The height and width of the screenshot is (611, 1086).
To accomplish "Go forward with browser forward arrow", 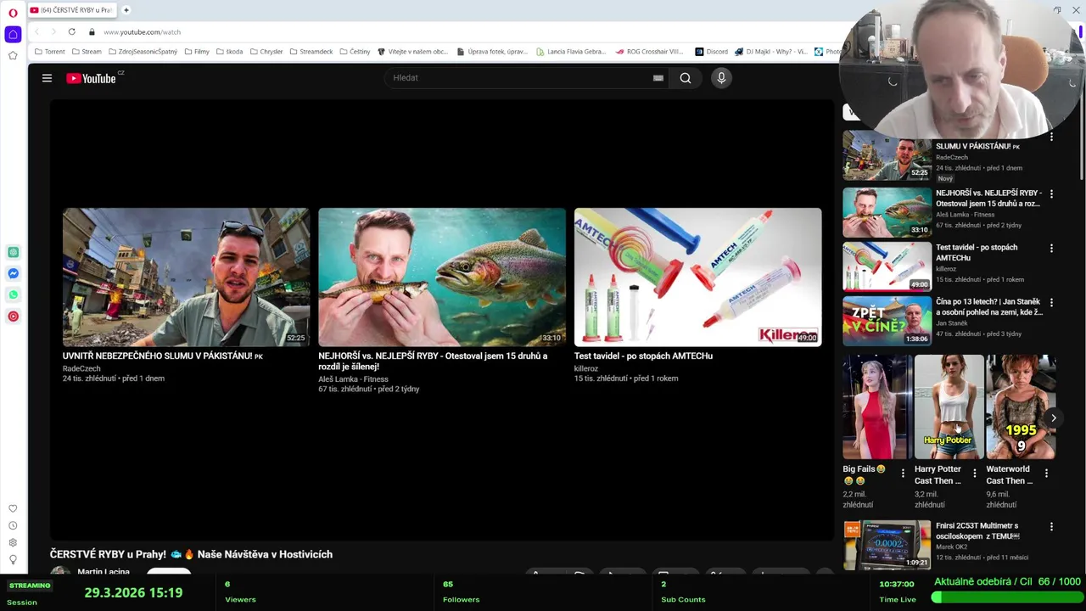I will (53, 32).
